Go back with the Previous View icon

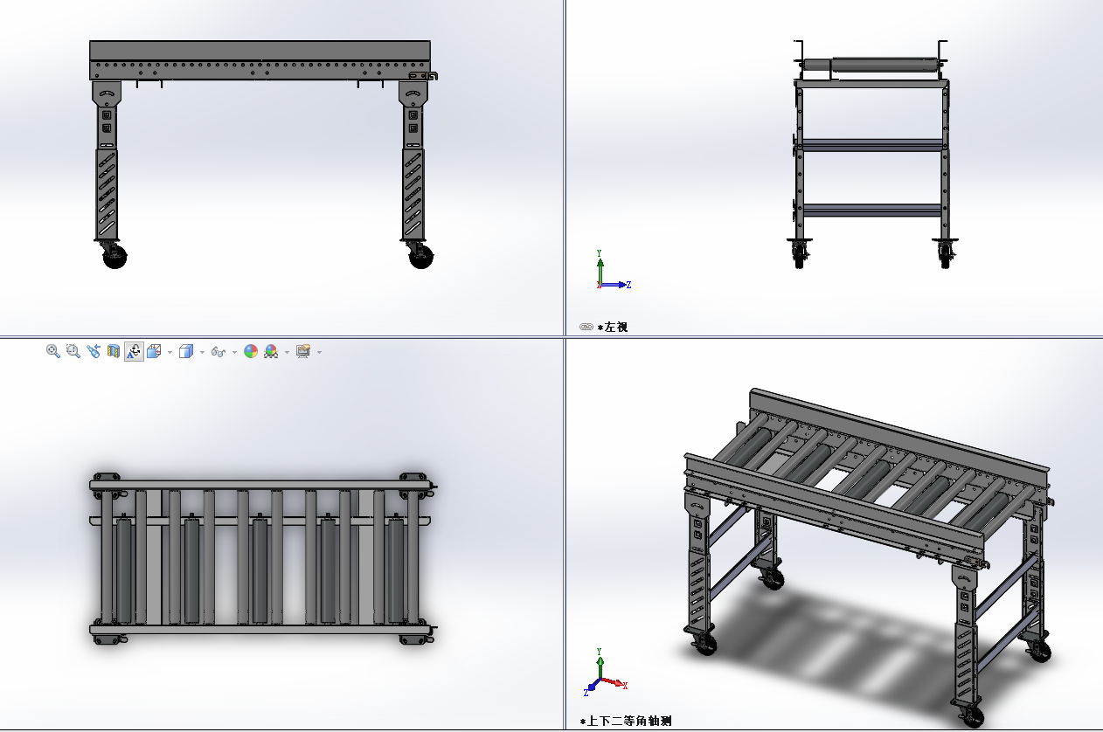pos(94,351)
